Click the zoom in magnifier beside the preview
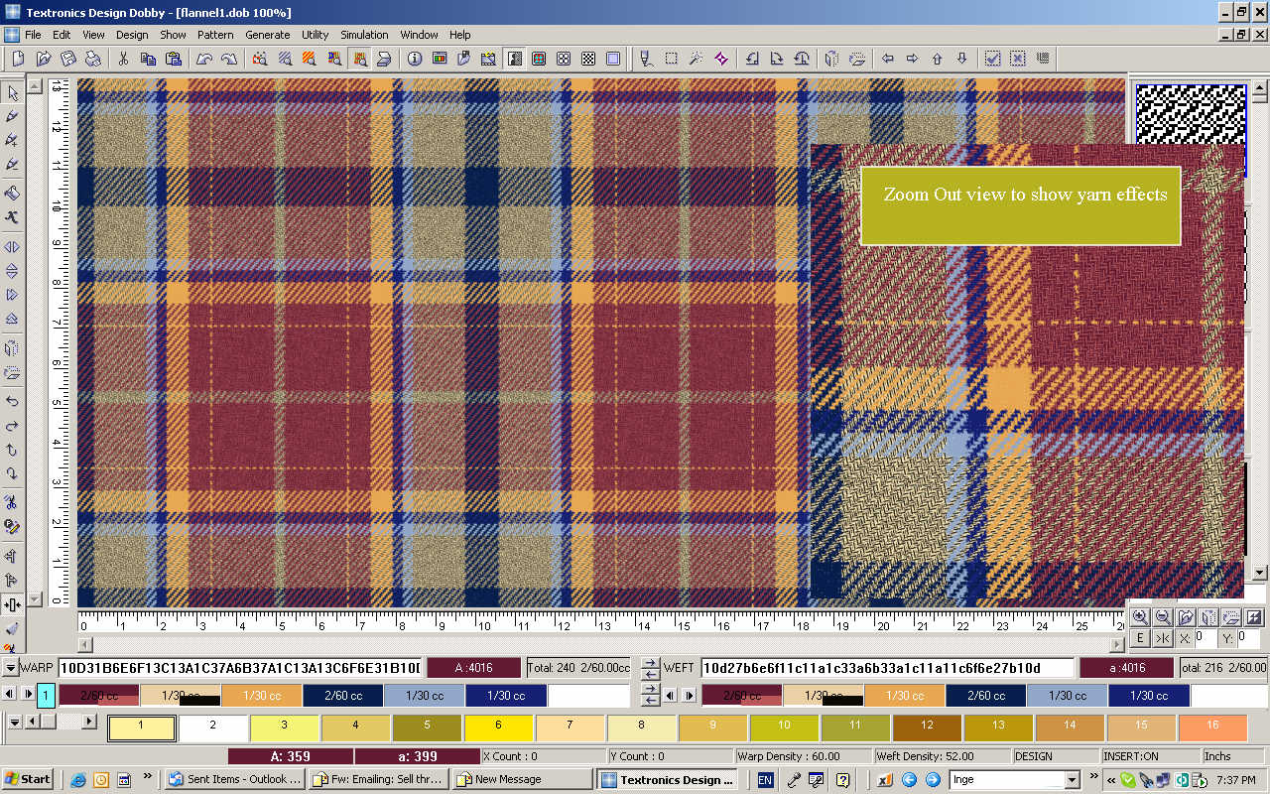The width and height of the screenshot is (1270, 794). 1140,617
